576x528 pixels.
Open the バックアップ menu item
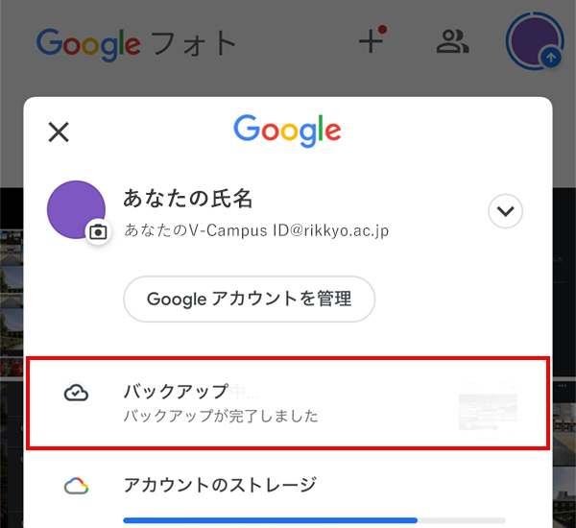point(288,403)
